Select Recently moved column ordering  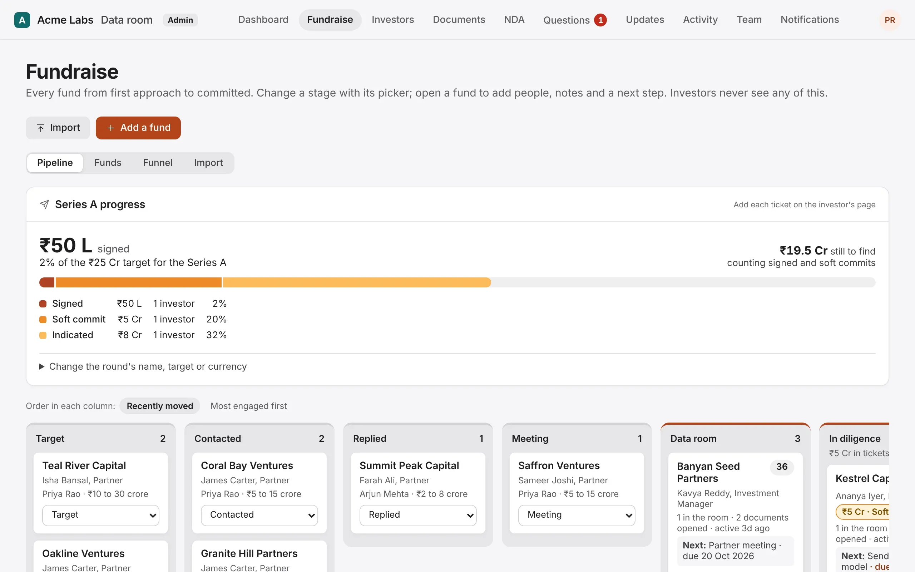click(x=159, y=406)
